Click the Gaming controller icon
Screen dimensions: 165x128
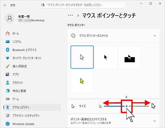pos(8,99)
